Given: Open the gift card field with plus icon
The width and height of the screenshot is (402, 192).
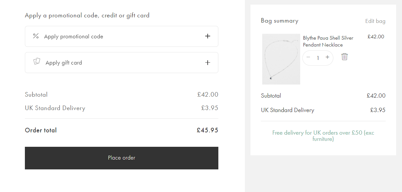Looking at the screenshot, I should 208,62.
